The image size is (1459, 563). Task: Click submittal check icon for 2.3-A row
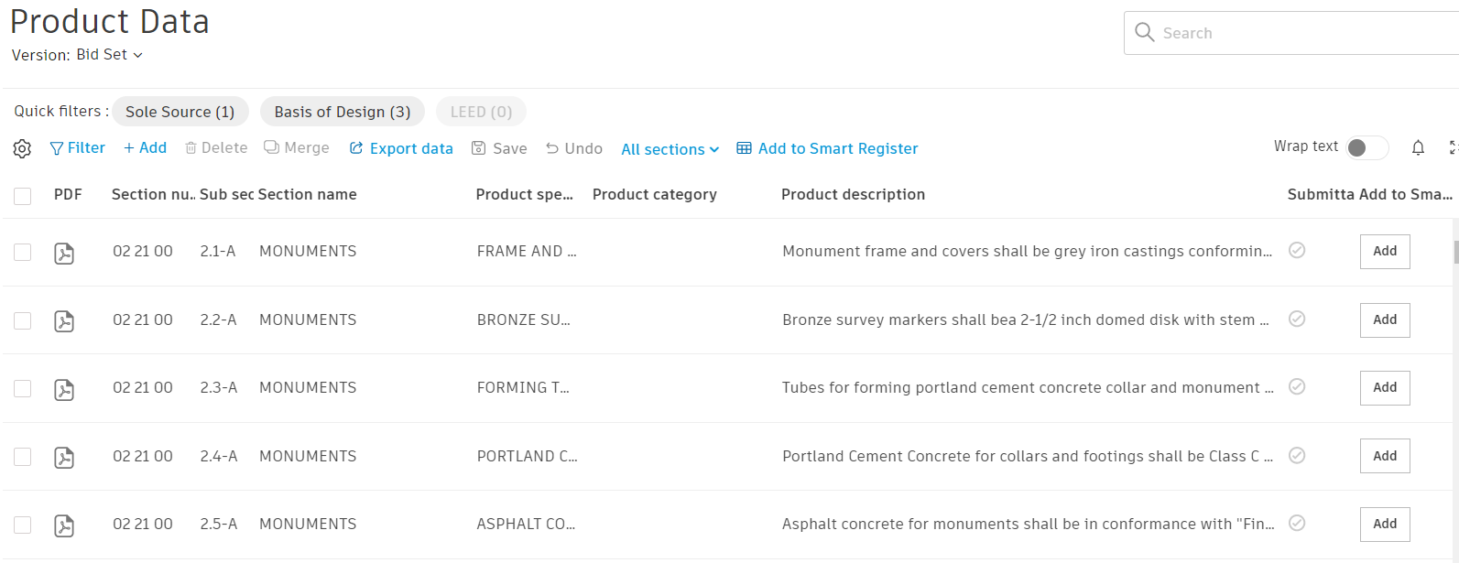click(1297, 387)
